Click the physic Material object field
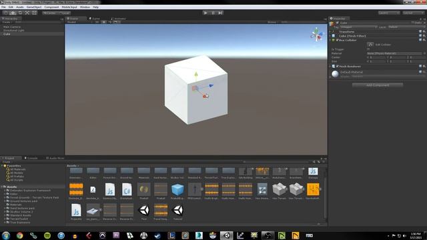 tap(394, 53)
